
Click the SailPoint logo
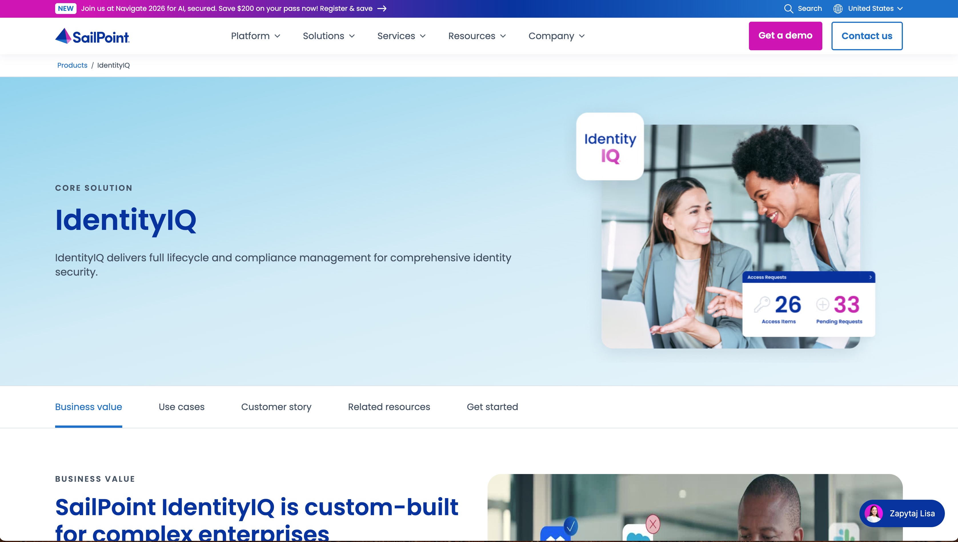pyautogui.click(x=92, y=36)
